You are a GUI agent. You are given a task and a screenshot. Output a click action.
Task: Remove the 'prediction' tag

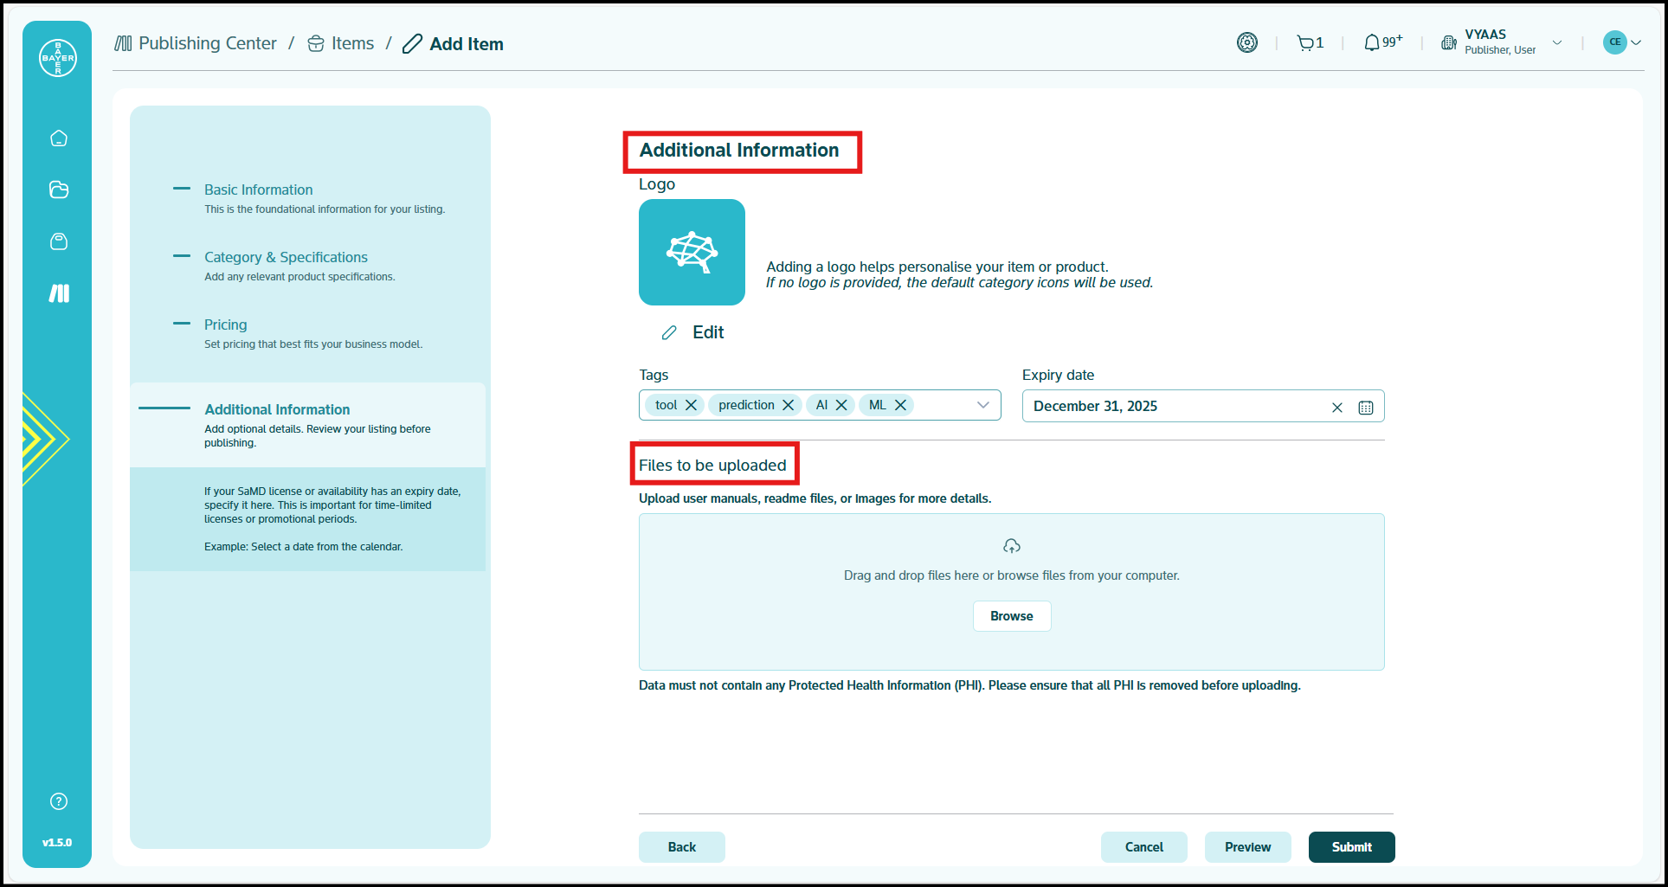(x=788, y=405)
